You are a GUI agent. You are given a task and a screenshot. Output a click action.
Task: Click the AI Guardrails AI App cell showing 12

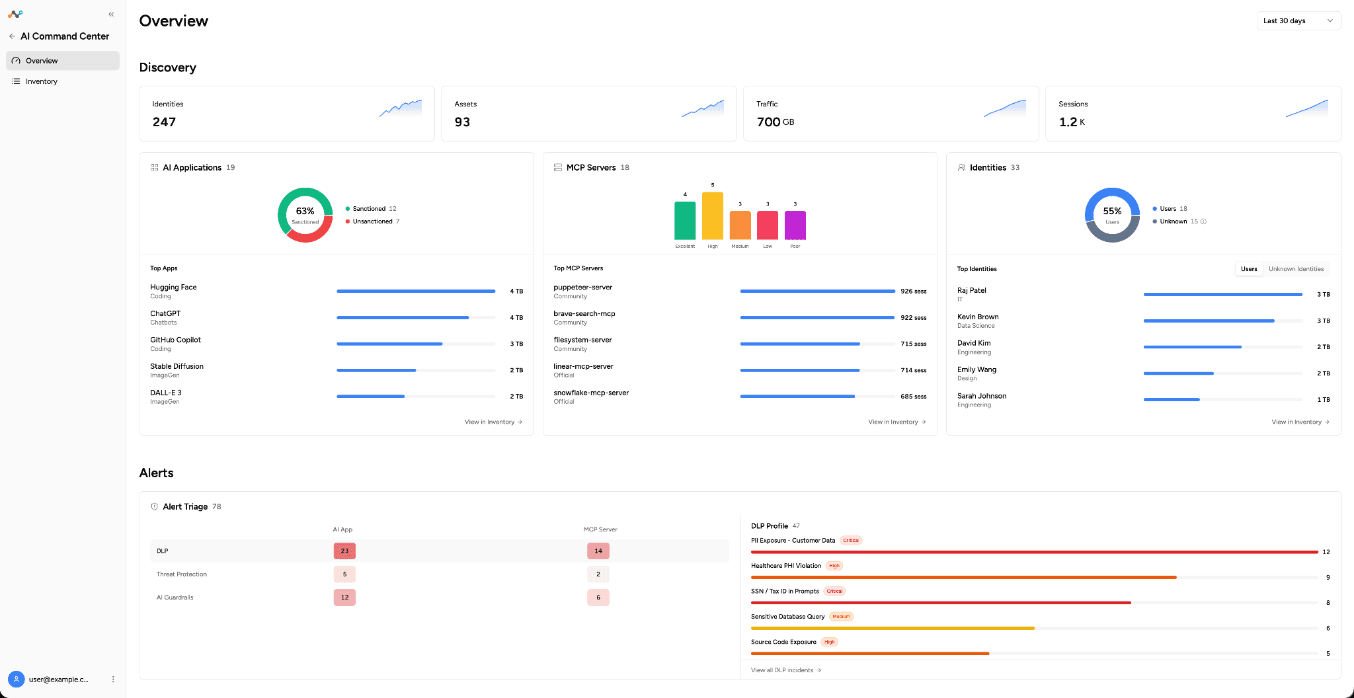[344, 598]
